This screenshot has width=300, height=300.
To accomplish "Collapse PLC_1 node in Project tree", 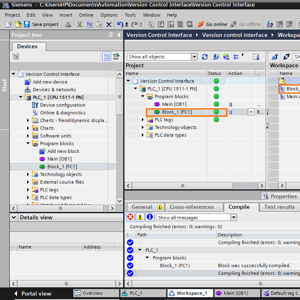I will pos(21,97).
